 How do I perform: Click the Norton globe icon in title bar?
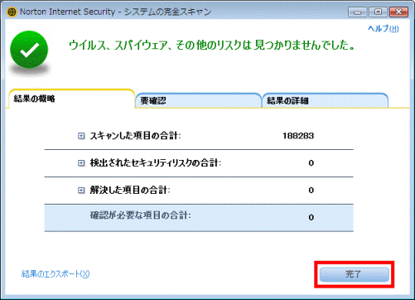(12, 12)
